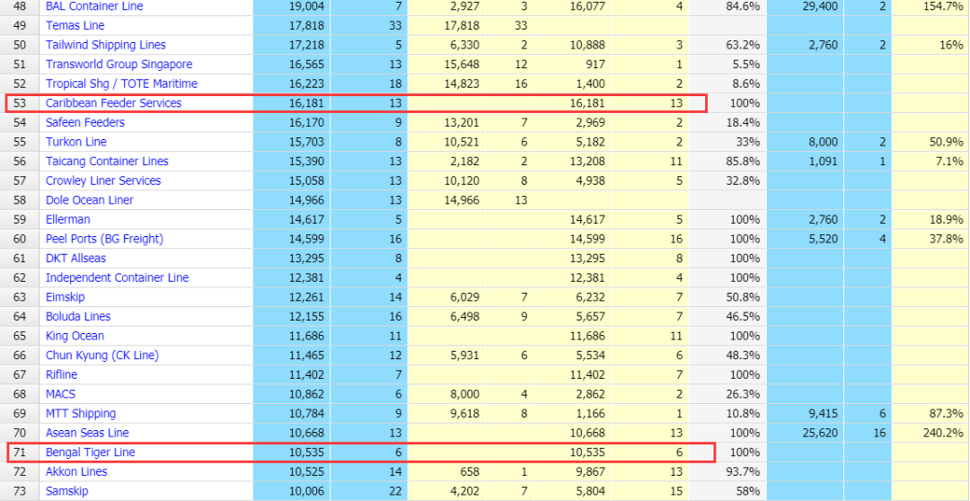Select rank cell 53
Image resolution: width=970 pixels, height=501 pixels.
click(21, 103)
